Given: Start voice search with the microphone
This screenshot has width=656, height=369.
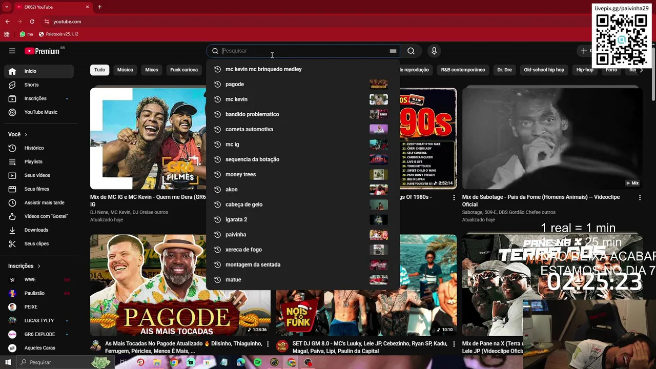Looking at the screenshot, I should pyautogui.click(x=434, y=51).
